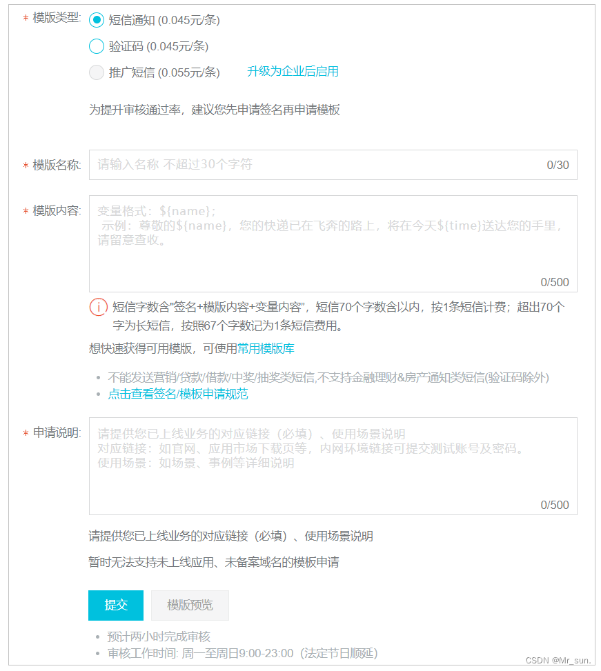Click the 0/30 character counter in name field
Screen dimensions: 601x671
(x=560, y=165)
